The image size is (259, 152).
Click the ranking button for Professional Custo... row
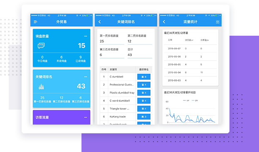coord(144,85)
